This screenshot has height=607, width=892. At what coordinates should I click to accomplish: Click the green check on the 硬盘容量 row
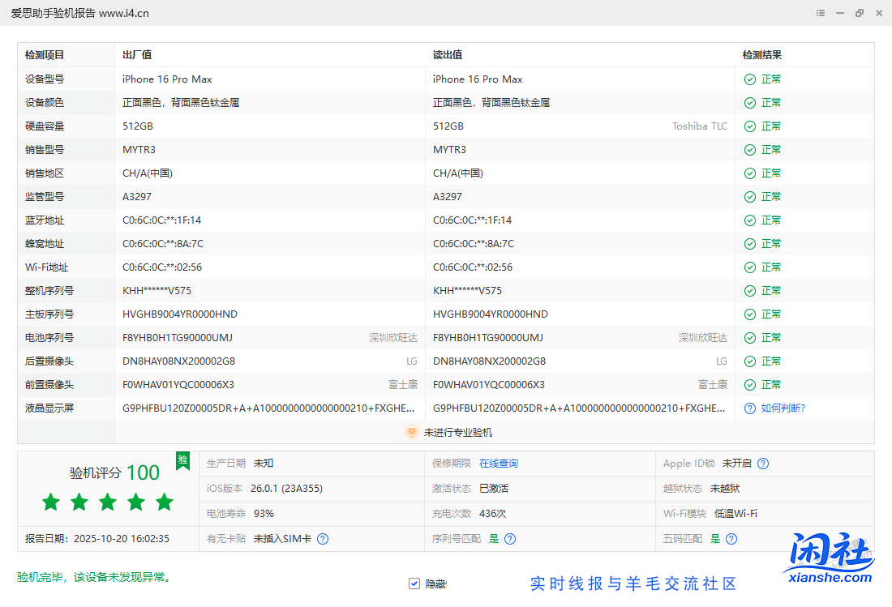pyautogui.click(x=748, y=126)
